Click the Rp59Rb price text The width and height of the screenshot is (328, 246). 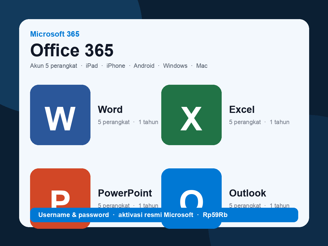(215, 215)
